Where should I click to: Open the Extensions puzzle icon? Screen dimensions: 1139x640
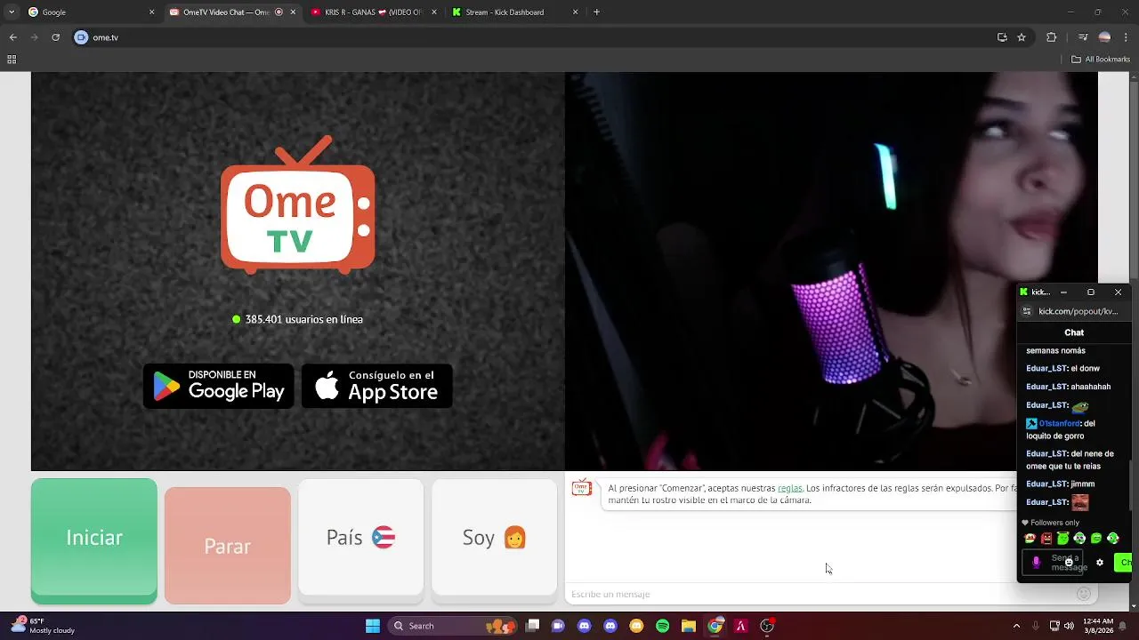click(x=1052, y=37)
